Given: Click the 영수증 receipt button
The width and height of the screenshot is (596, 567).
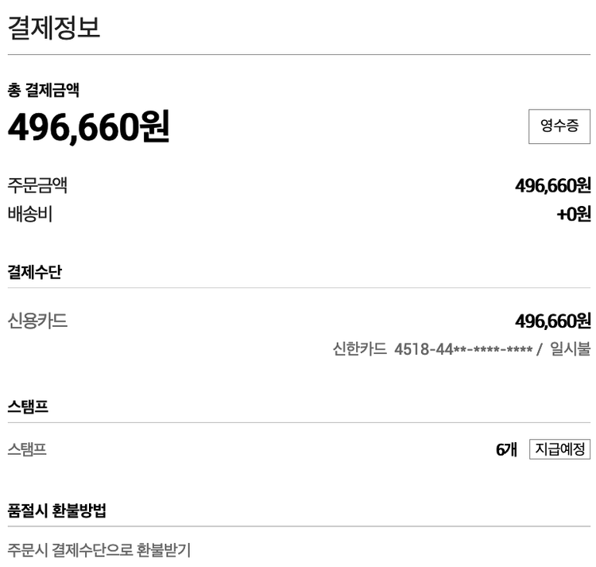Looking at the screenshot, I should (559, 126).
